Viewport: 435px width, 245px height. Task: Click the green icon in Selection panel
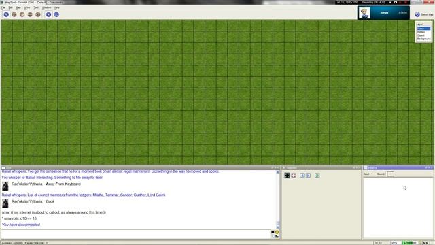(317, 176)
